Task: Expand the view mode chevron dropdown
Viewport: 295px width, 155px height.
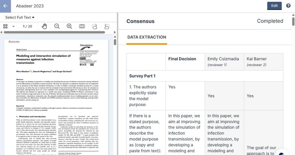Action: pos(13,26)
